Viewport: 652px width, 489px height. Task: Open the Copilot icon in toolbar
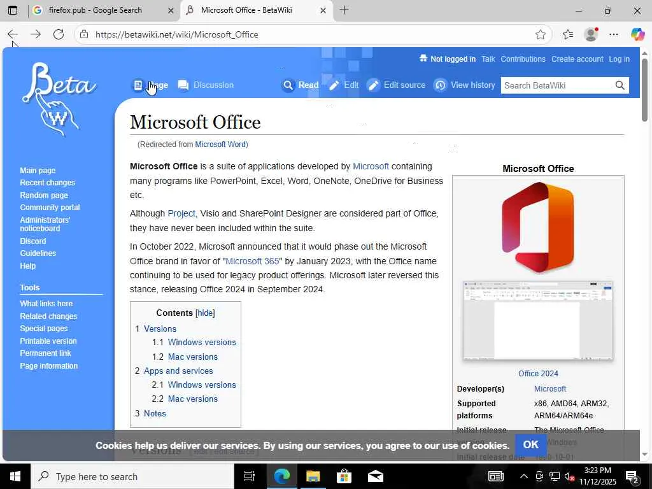click(637, 34)
